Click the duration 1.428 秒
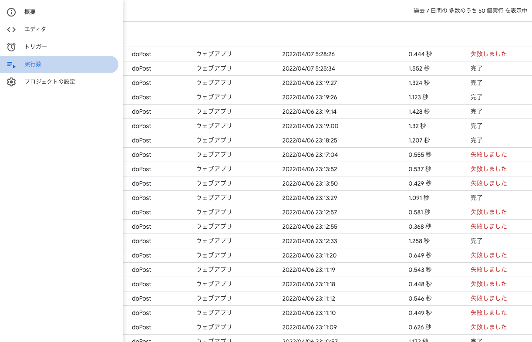Image resolution: width=532 pixels, height=342 pixels. (x=419, y=112)
